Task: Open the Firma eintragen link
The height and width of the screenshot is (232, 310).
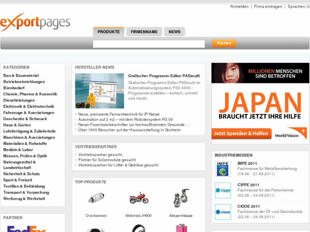Action: point(268,6)
